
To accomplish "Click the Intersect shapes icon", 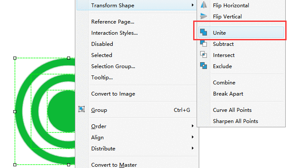I will click(204, 55).
